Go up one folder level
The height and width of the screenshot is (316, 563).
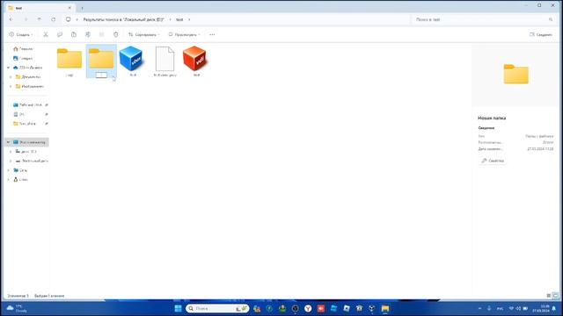click(x=39, y=19)
